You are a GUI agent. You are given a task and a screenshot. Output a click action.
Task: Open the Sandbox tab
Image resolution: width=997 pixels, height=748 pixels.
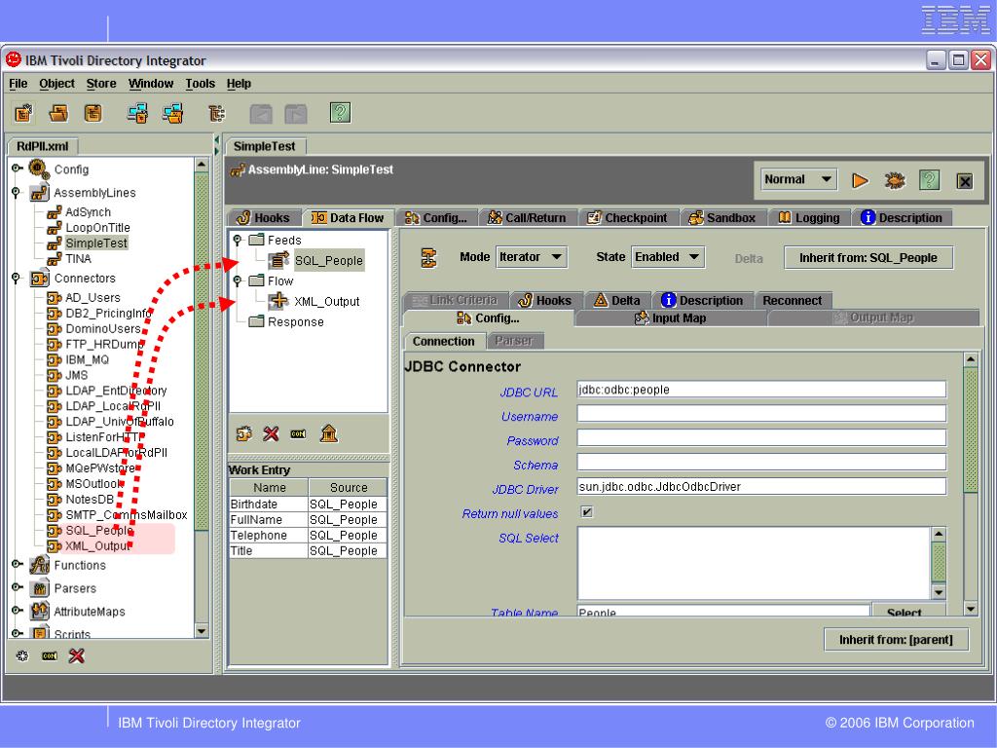click(x=722, y=217)
